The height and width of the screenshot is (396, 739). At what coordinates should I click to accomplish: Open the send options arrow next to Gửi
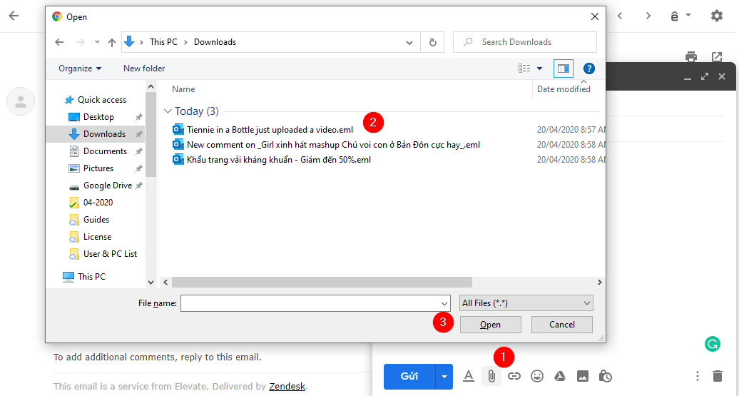coord(445,376)
